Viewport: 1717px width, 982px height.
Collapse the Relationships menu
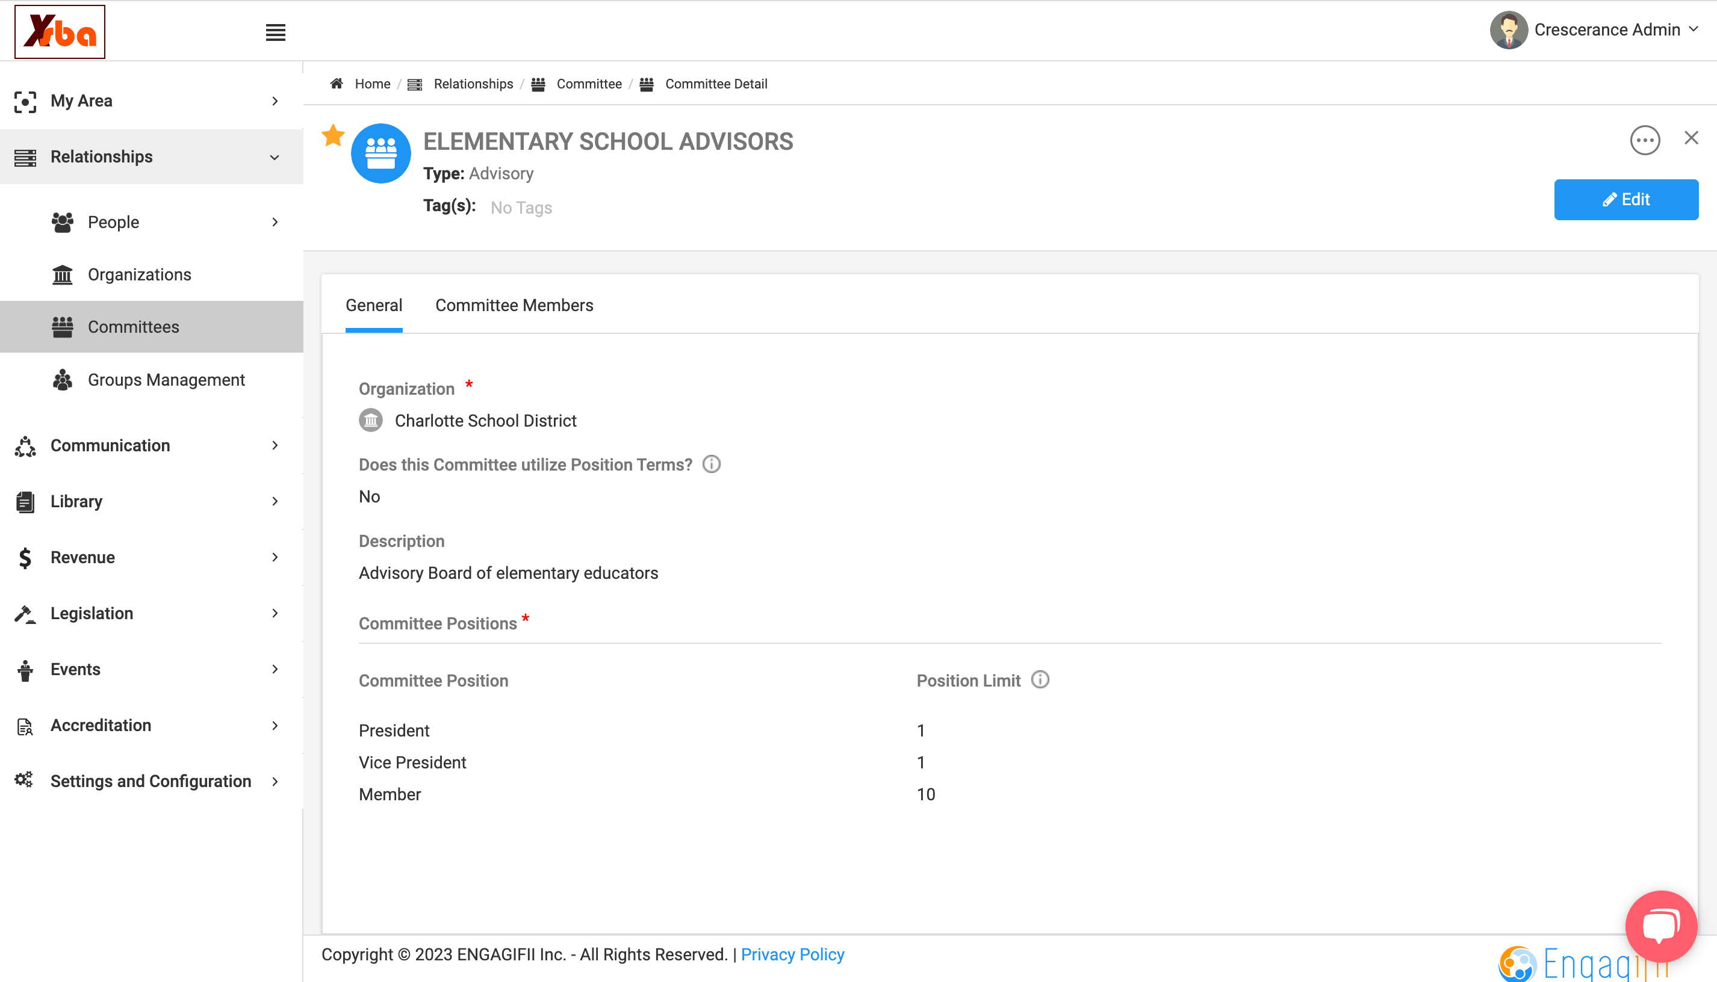(152, 156)
